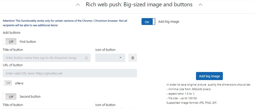Click the dropdown caret arrow in icon selector
This screenshot has height=109, width=255.
pos(120,58)
